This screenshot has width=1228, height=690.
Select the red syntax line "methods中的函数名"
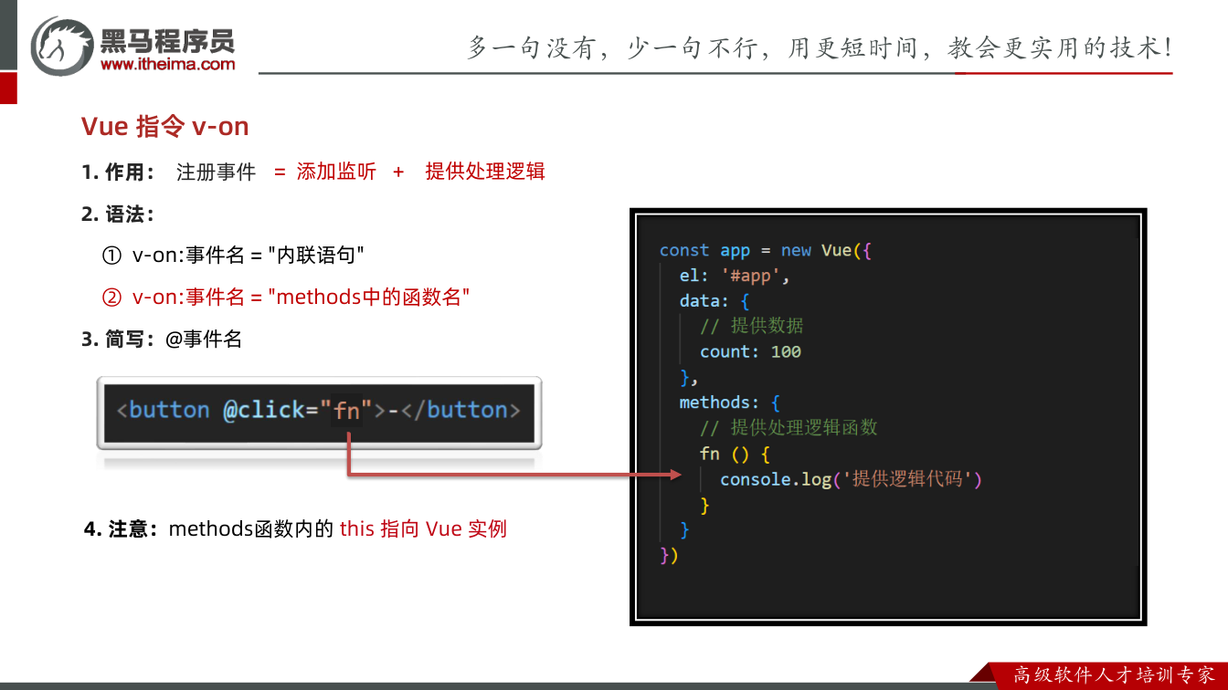286,298
